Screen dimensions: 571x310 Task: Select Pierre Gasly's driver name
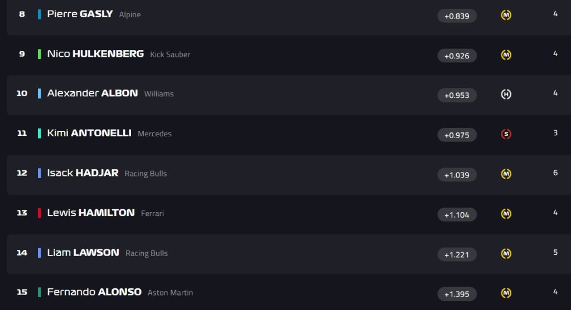coord(80,14)
